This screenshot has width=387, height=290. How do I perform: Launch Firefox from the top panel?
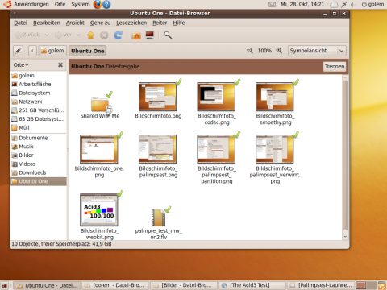click(98, 4)
